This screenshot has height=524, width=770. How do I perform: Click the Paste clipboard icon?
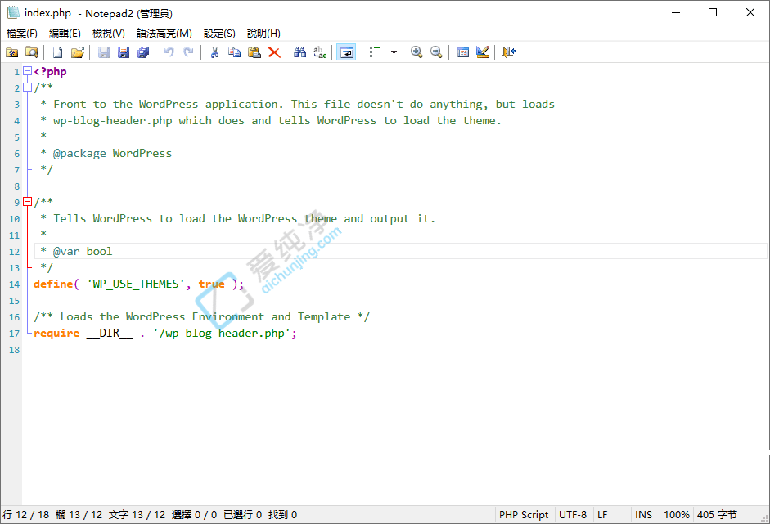[x=254, y=52]
